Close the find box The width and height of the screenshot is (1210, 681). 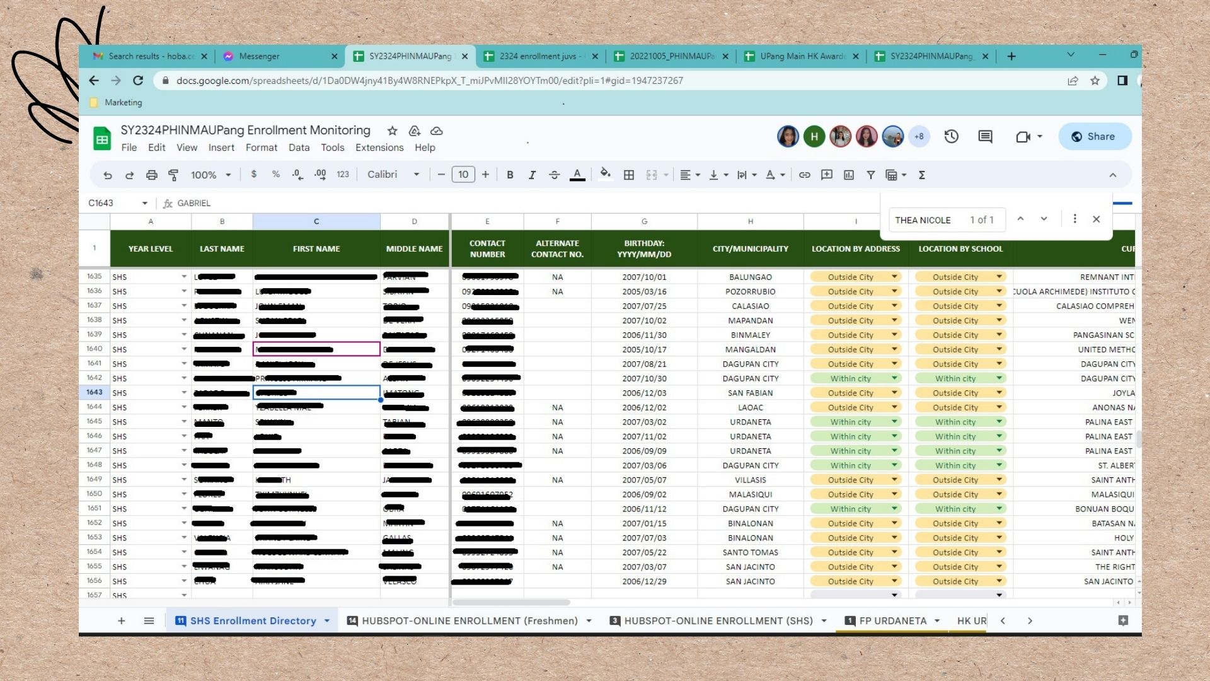(x=1097, y=219)
